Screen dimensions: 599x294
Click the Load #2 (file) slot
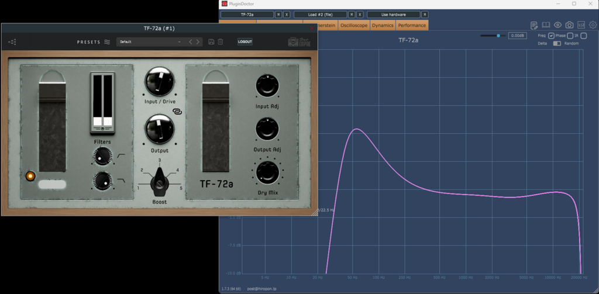(320, 15)
